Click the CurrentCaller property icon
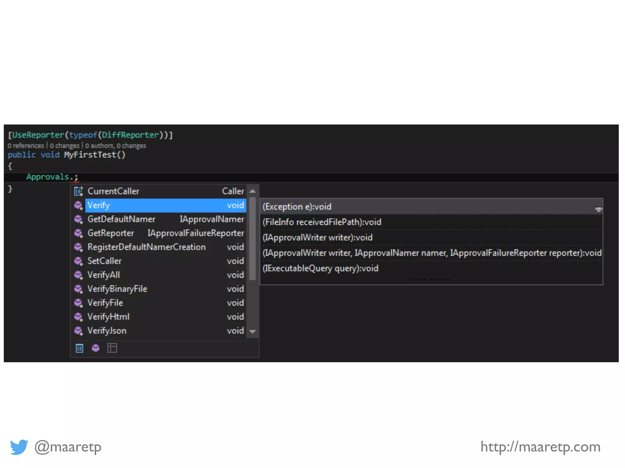The width and height of the screenshot is (625, 468). tap(78, 191)
